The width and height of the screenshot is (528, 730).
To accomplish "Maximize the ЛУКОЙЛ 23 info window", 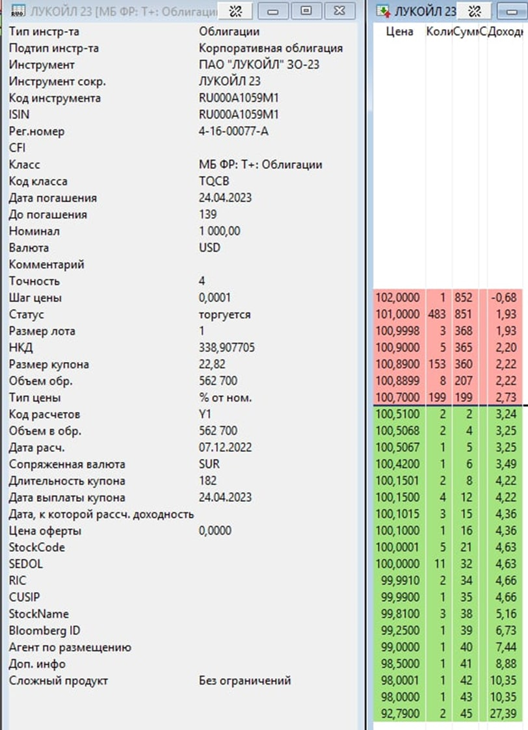I will tap(307, 11).
